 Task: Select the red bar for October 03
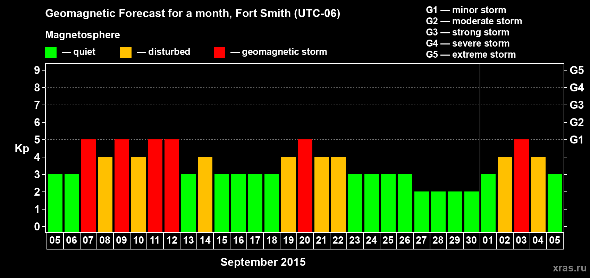522,186
